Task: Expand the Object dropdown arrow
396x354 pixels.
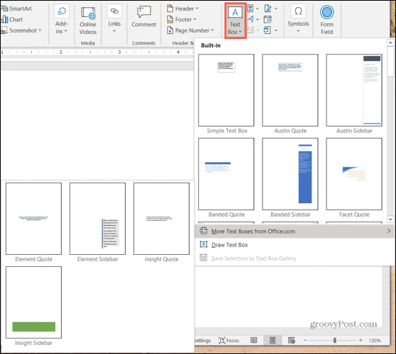Action: pyautogui.click(x=276, y=30)
